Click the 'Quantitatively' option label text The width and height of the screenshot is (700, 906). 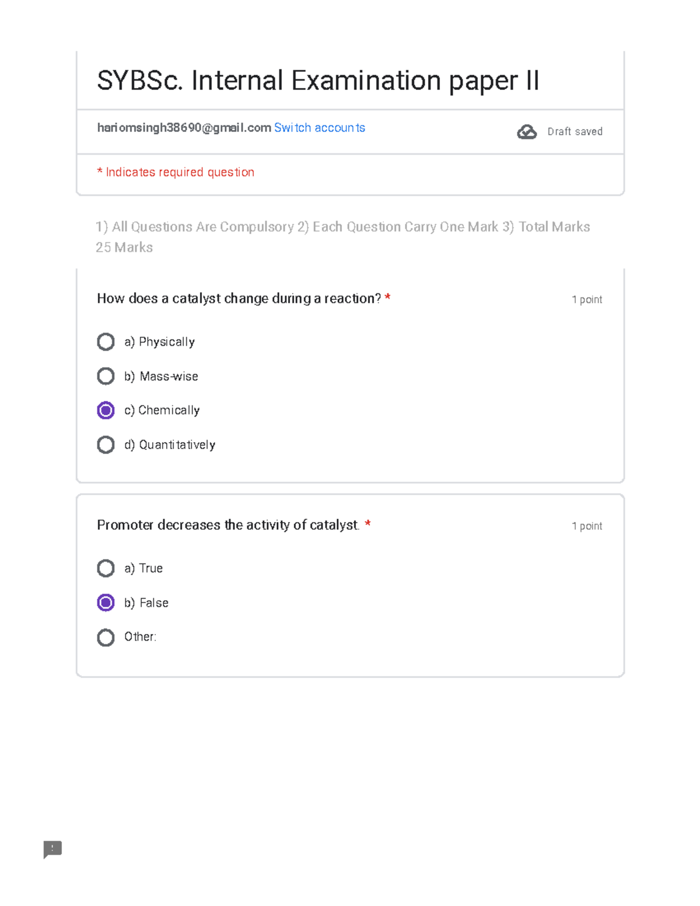pyautogui.click(x=177, y=445)
